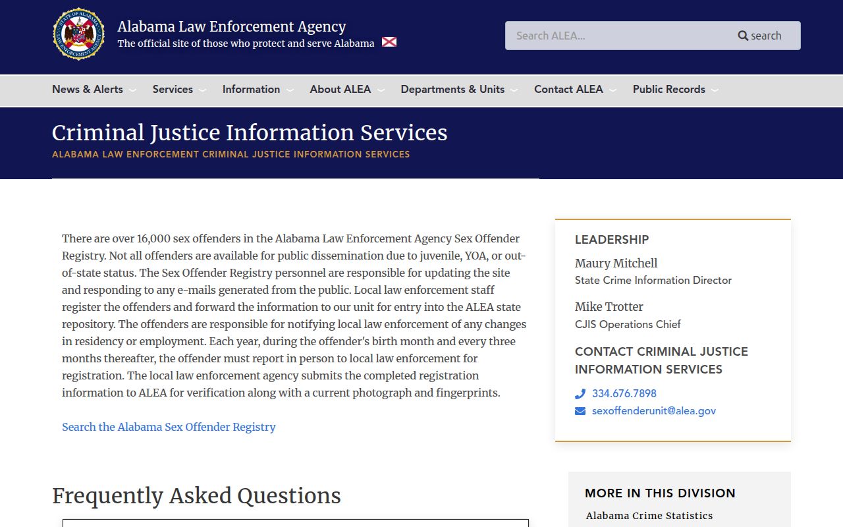Click the Criminal Justice Information Services heading

pos(250,132)
